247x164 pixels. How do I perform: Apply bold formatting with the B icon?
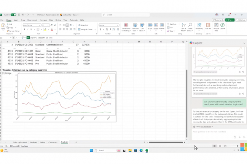pos(24,29)
